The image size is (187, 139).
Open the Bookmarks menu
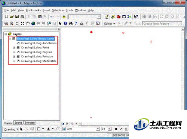pos(33,10)
